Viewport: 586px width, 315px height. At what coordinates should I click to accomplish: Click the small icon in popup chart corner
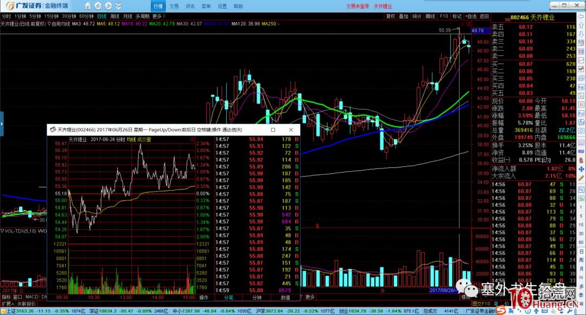click(x=193, y=139)
